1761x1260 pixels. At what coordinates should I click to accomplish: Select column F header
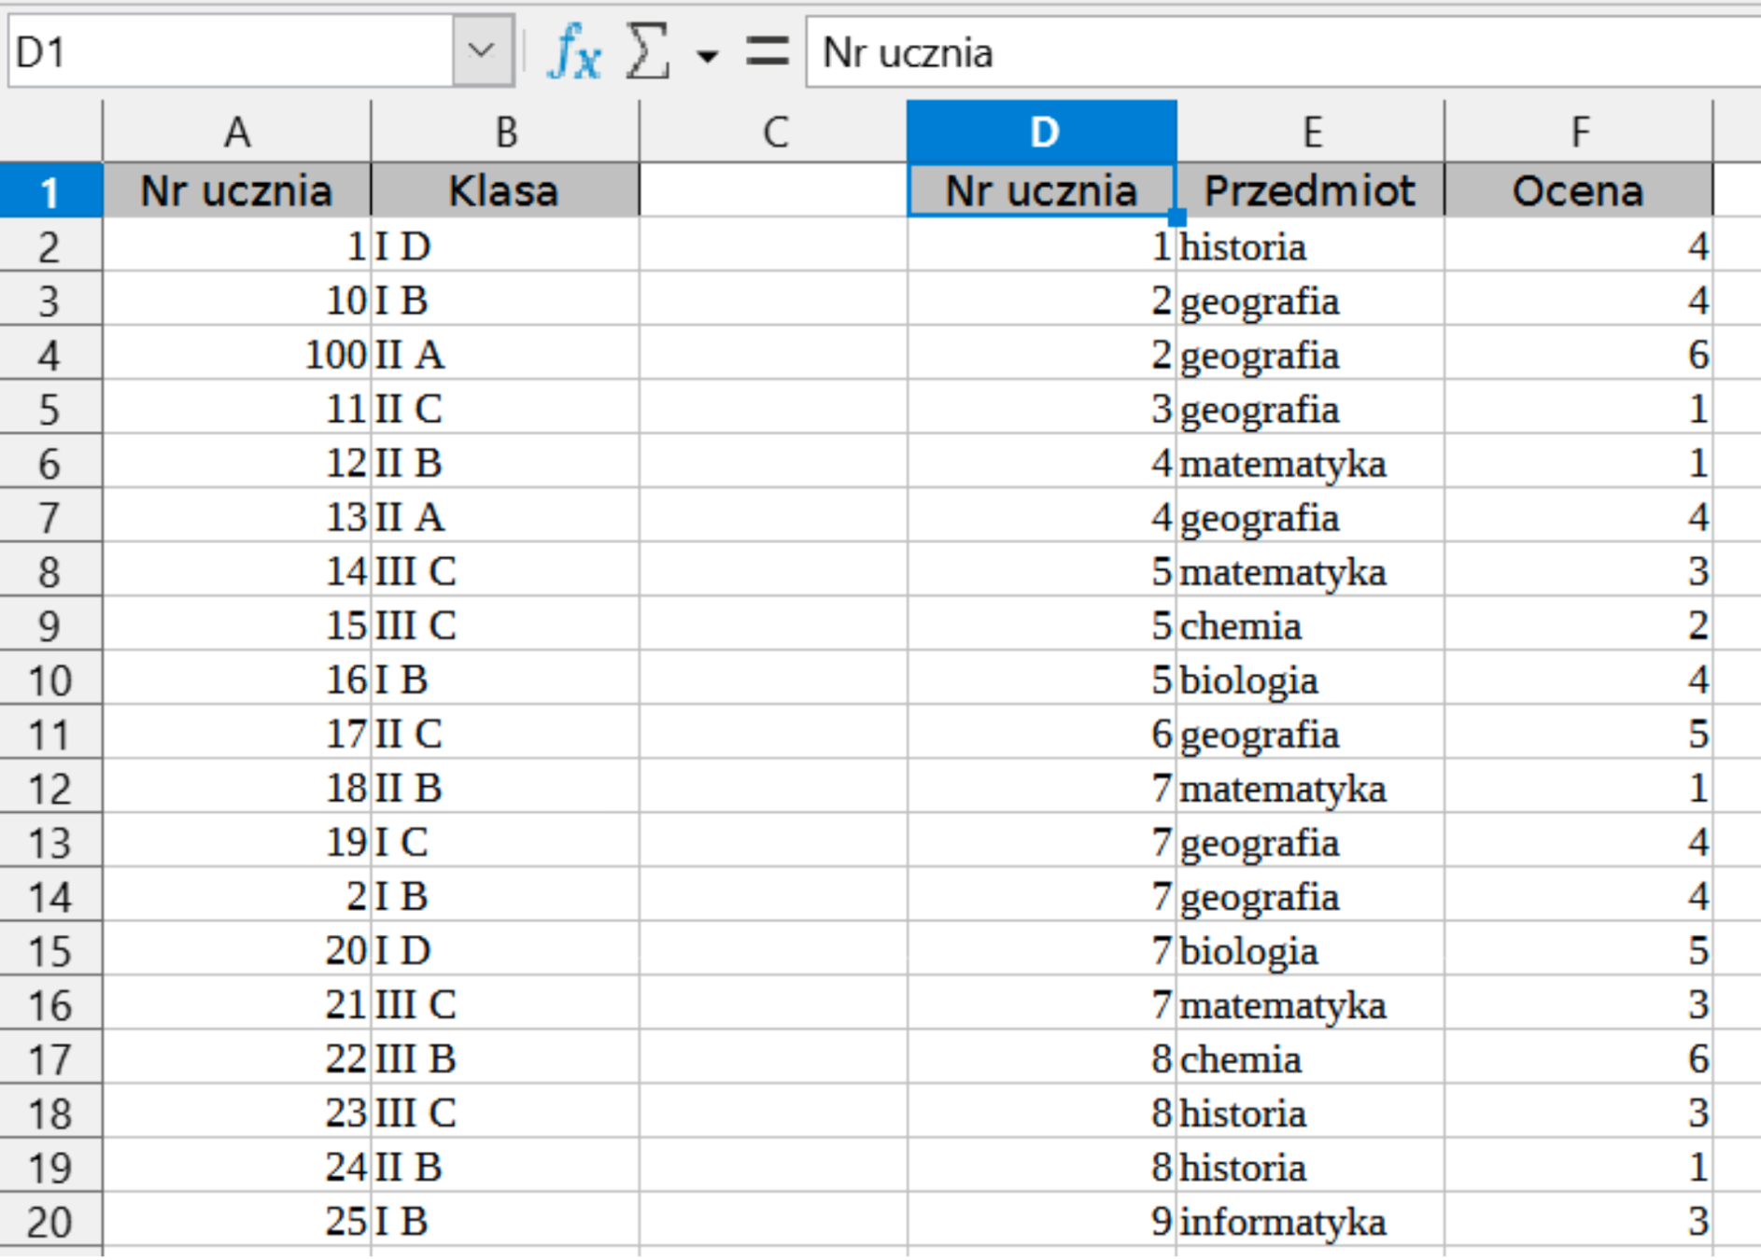1579,133
